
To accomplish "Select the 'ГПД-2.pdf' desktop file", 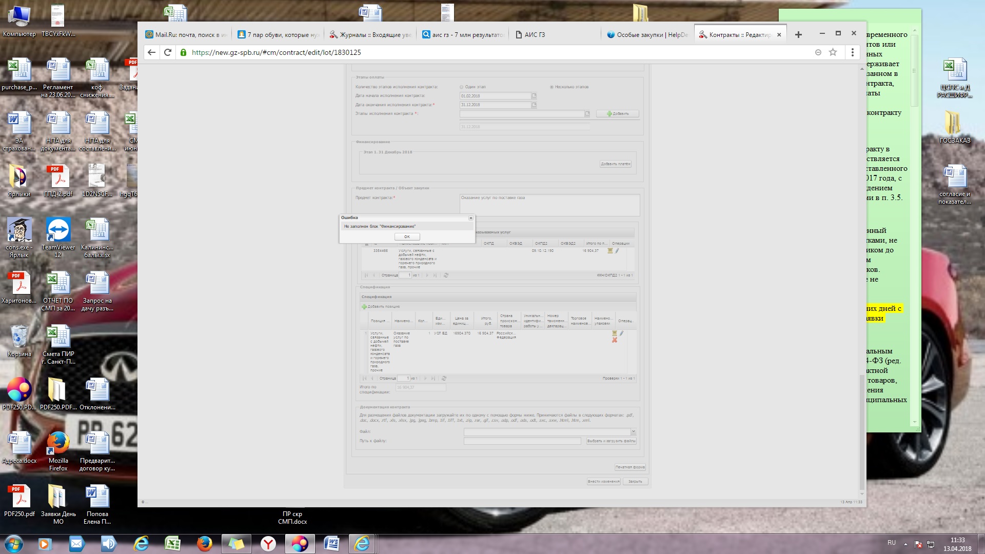I will coord(58,181).
